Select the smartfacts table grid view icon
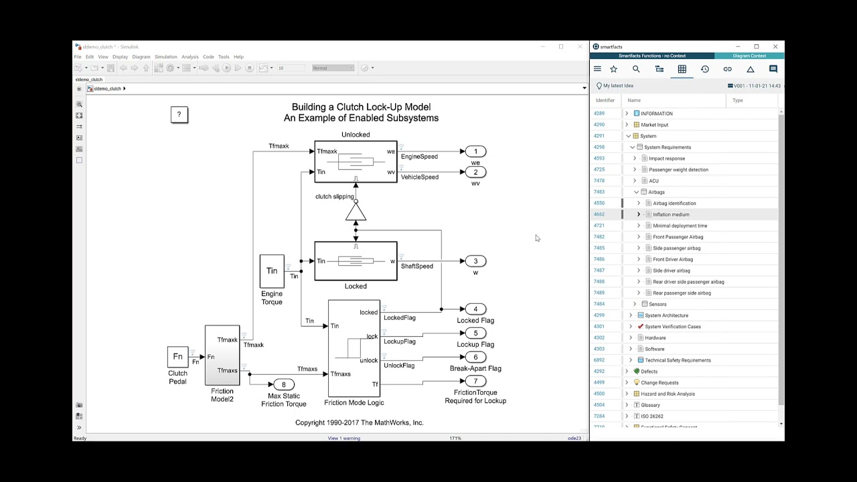 tap(682, 69)
